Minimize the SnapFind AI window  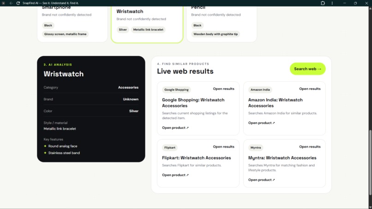tap(344, 3)
